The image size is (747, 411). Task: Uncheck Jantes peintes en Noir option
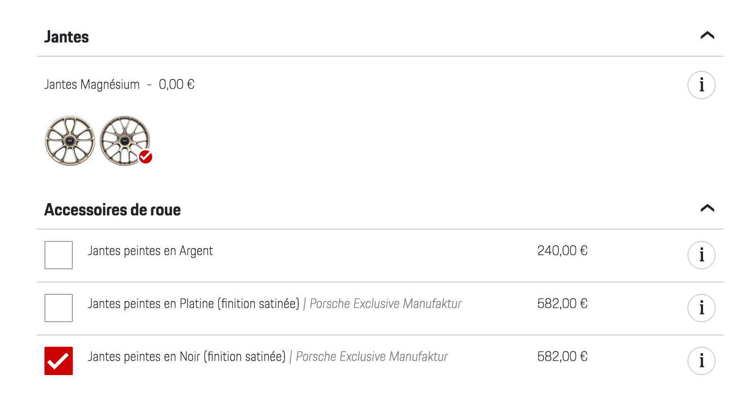pyautogui.click(x=59, y=361)
